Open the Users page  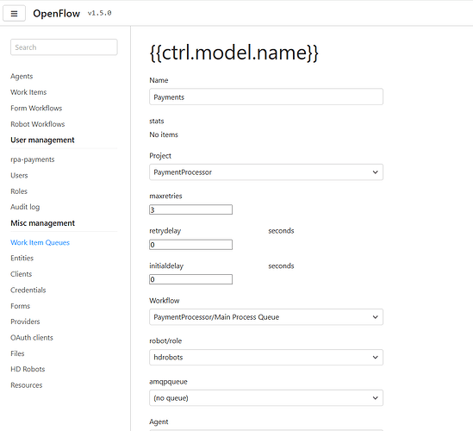[19, 175]
